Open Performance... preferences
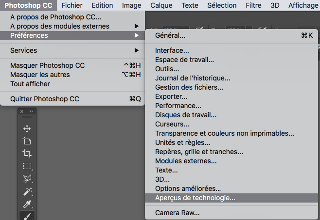The height and width of the screenshot is (220, 320). (x=231, y=106)
